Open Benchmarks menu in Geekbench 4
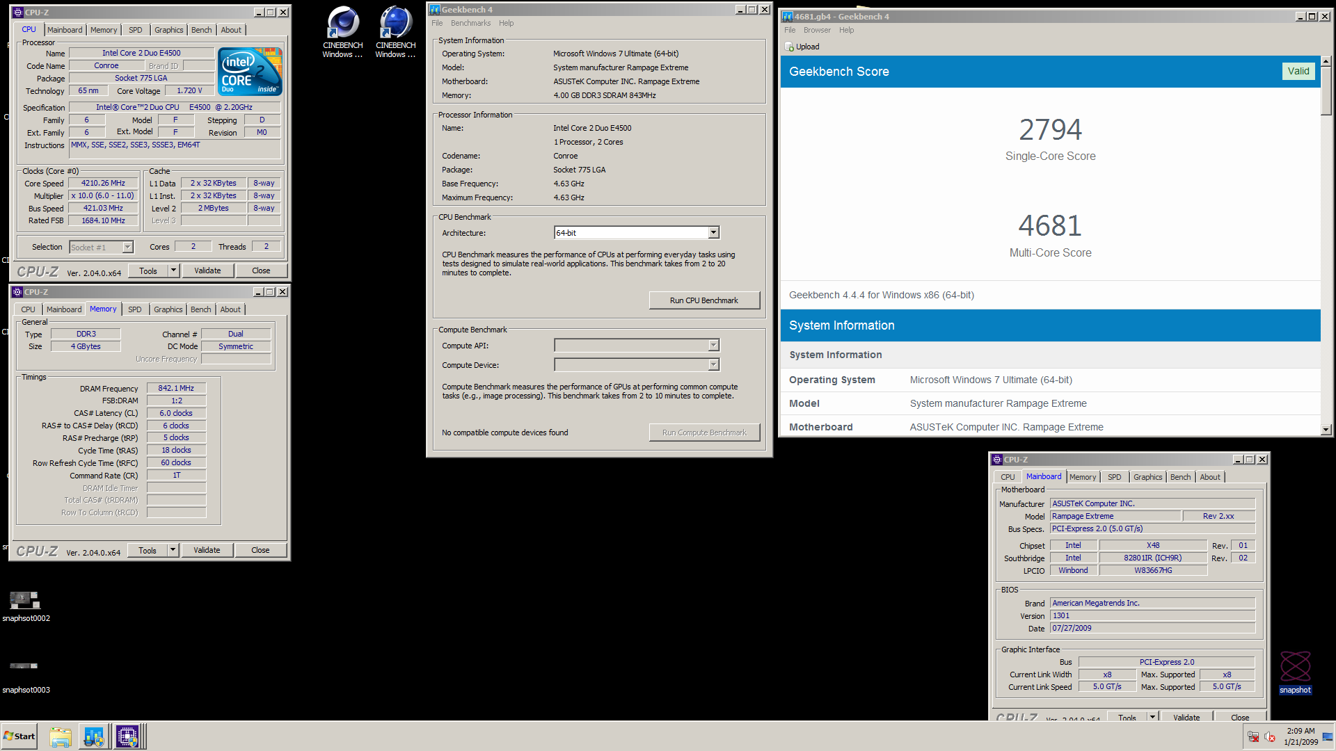 (471, 23)
